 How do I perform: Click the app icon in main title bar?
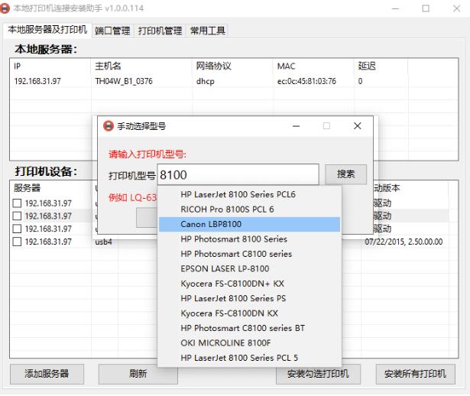pyautogui.click(x=8, y=8)
